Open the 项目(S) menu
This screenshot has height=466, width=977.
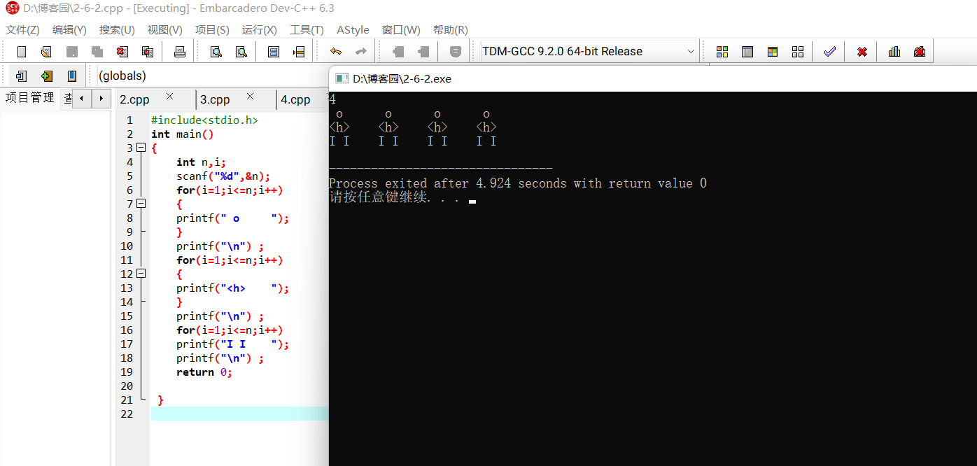point(212,30)
